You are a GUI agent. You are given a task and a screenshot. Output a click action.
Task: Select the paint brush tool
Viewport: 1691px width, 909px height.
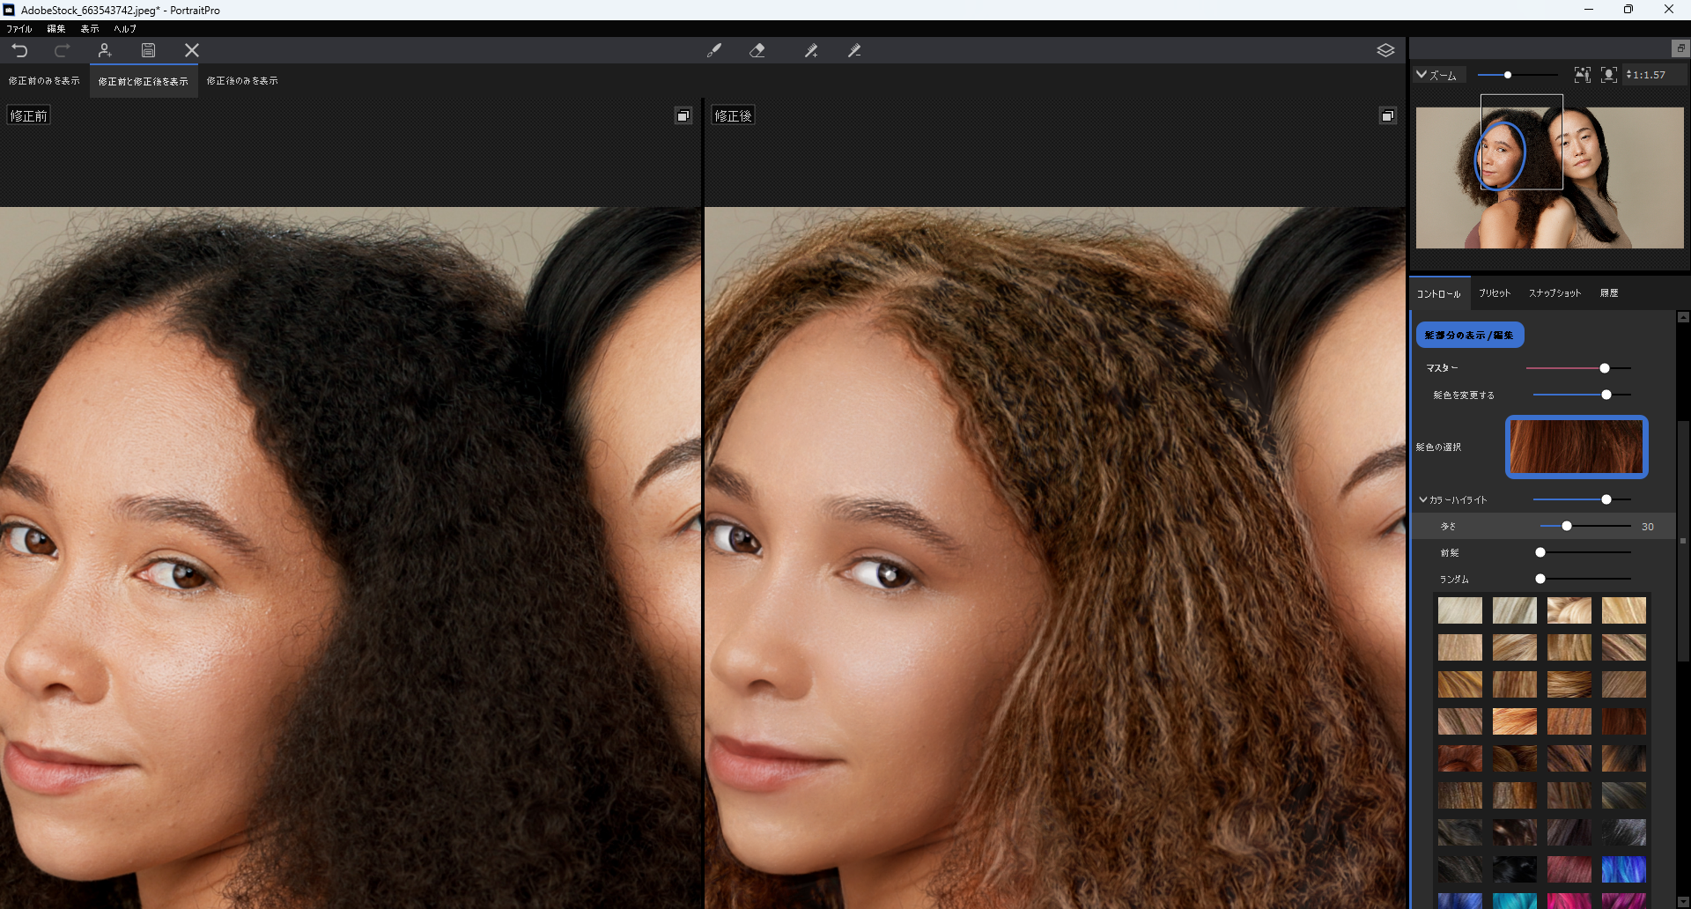(714, 51)
